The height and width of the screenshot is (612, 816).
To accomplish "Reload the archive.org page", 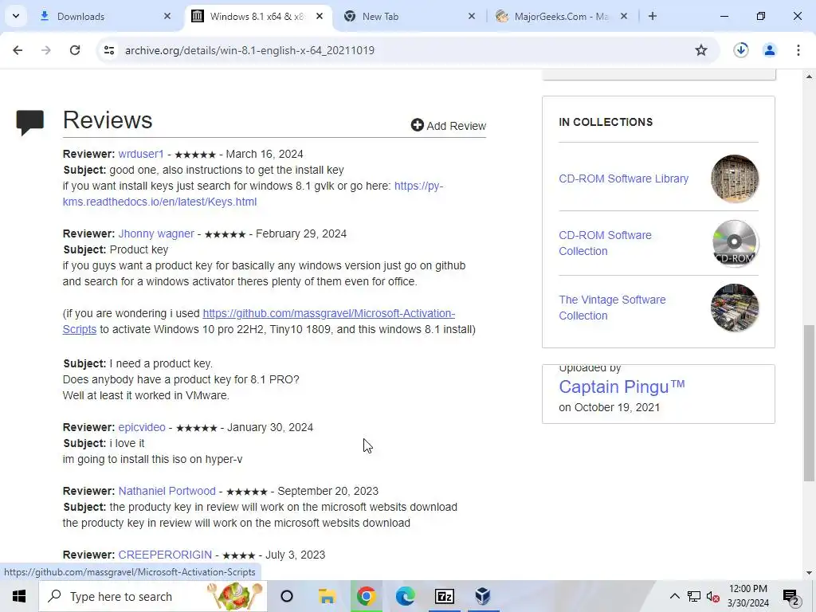I will (75, 50).
